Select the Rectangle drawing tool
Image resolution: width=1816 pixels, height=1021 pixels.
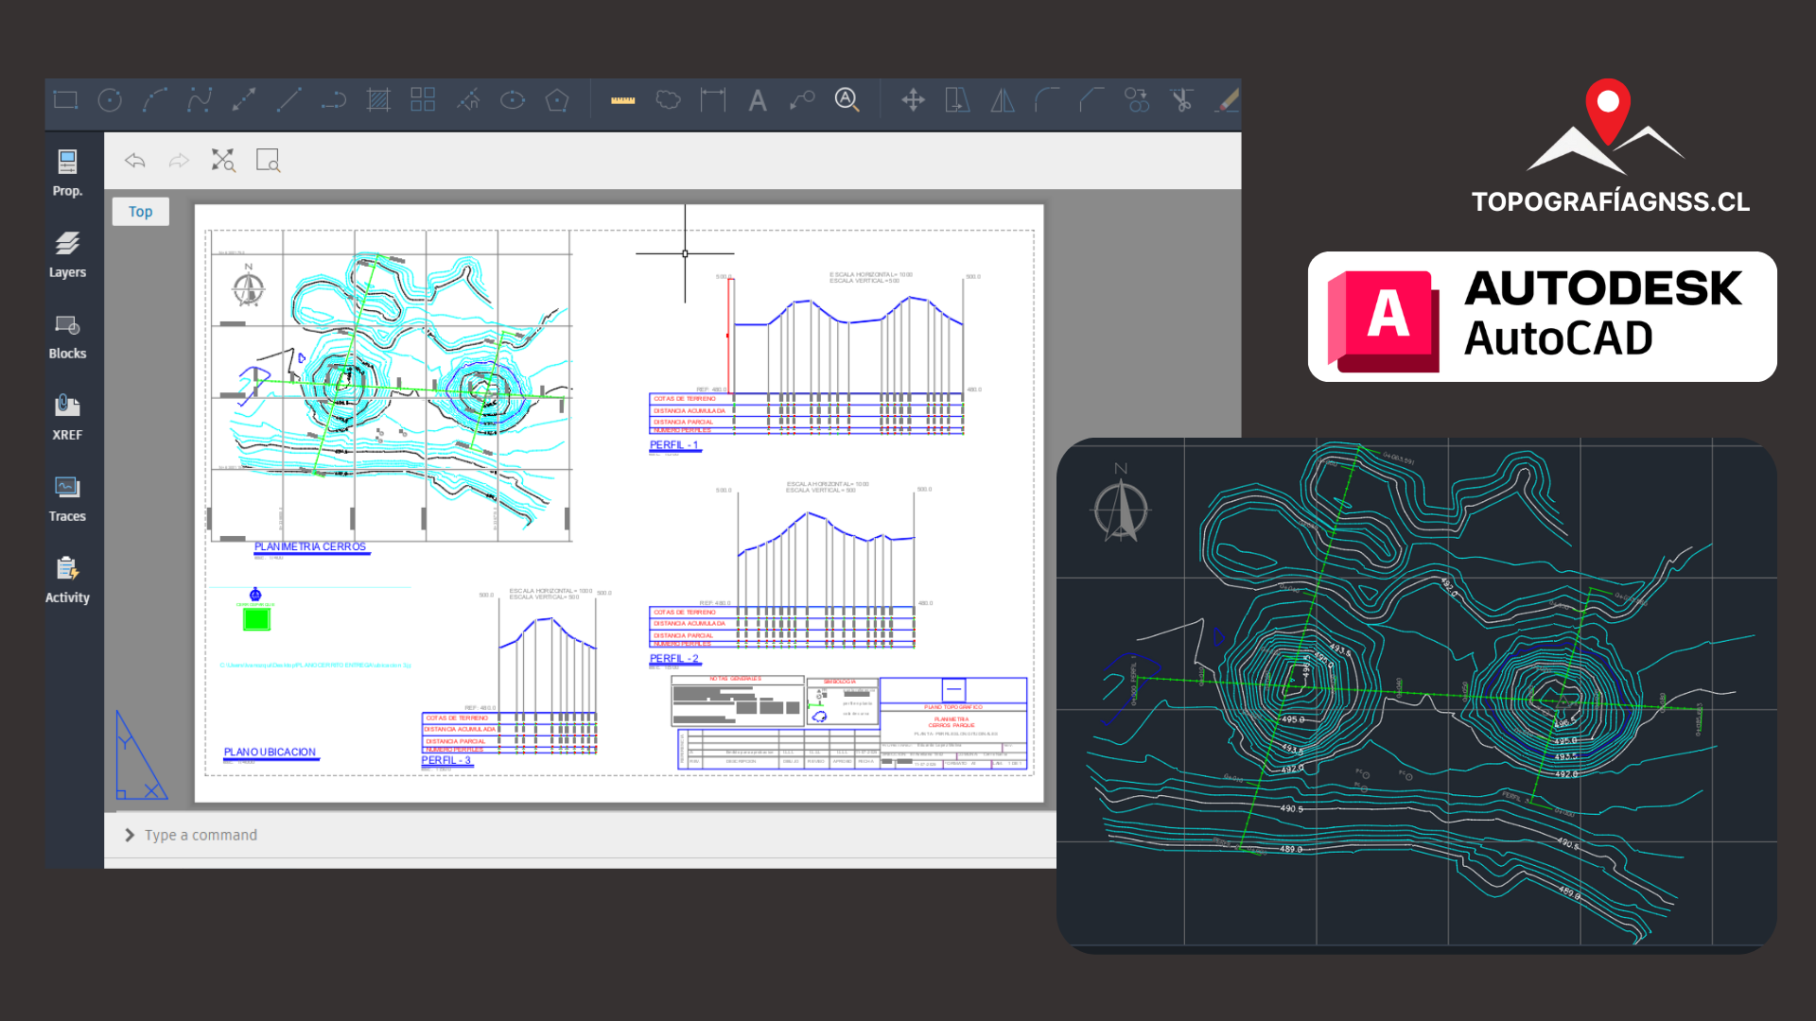coord(65,99)
